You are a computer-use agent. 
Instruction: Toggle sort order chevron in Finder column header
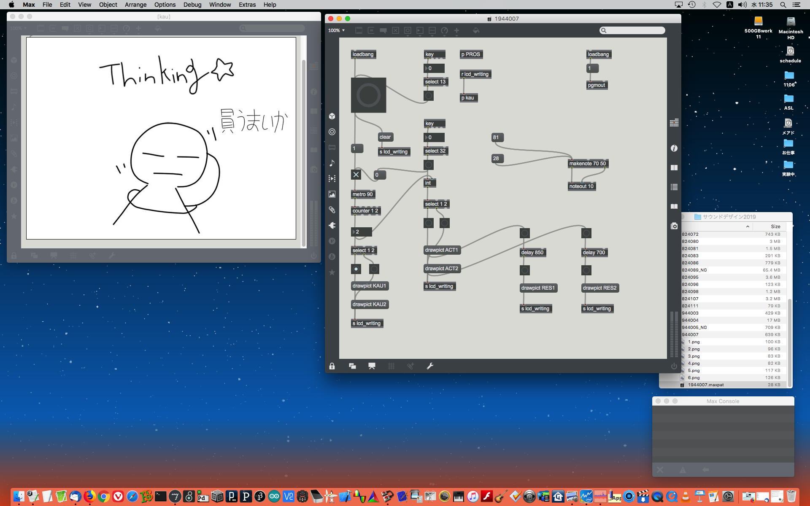tap(748, 226)
